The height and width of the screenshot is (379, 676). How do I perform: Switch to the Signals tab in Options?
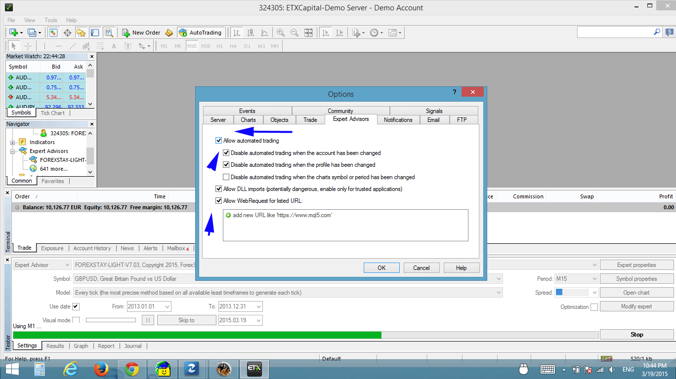[x=434, y=111]
